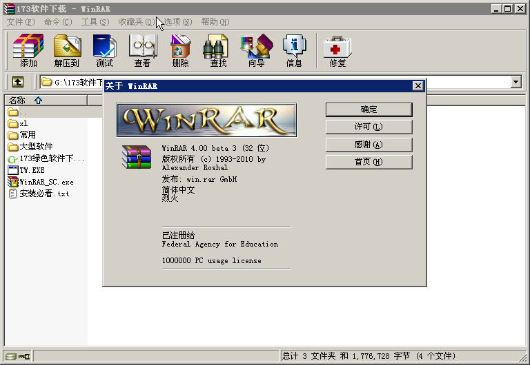This screenshot has height=365, width=530.
Task: Click the WinRAR books icon in About dialog
Action: (x=137, y=157)
